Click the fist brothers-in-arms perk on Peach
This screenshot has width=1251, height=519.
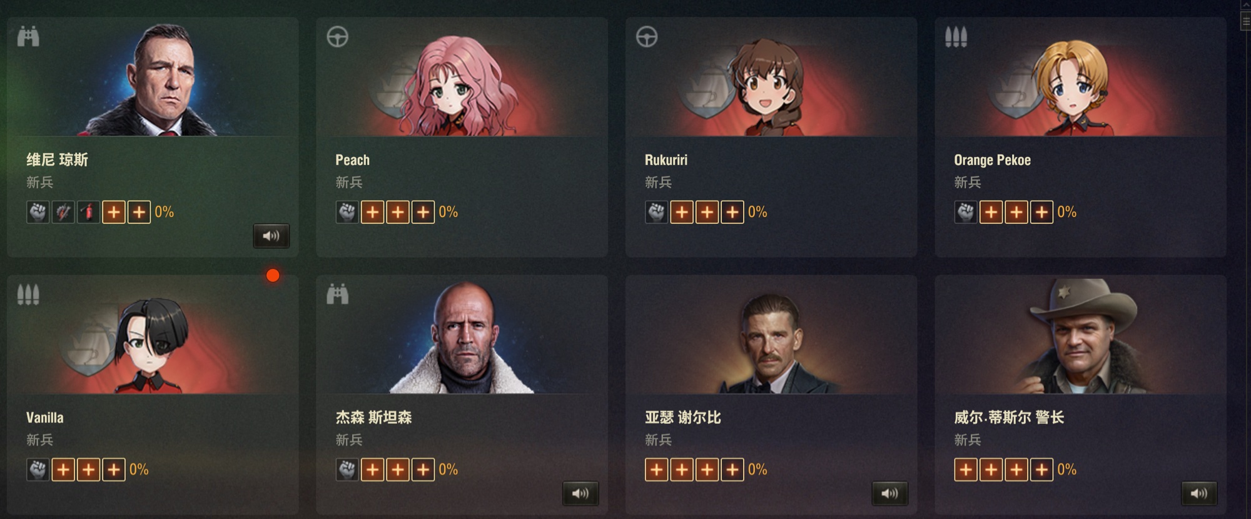tap(347, 212)
